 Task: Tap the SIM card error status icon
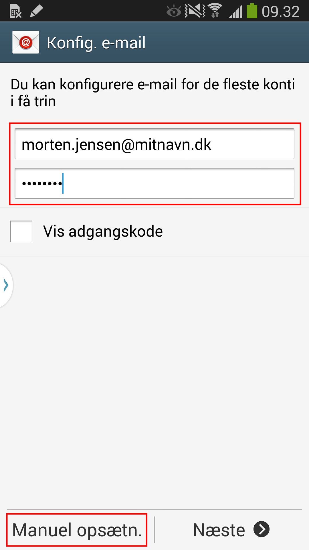pyautogui.click(x=15, y=11)
